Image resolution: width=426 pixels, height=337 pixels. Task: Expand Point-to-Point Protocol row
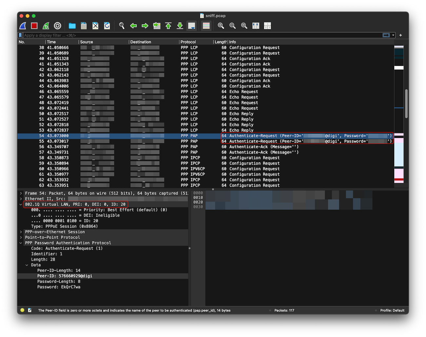click(x=21, y=238)
